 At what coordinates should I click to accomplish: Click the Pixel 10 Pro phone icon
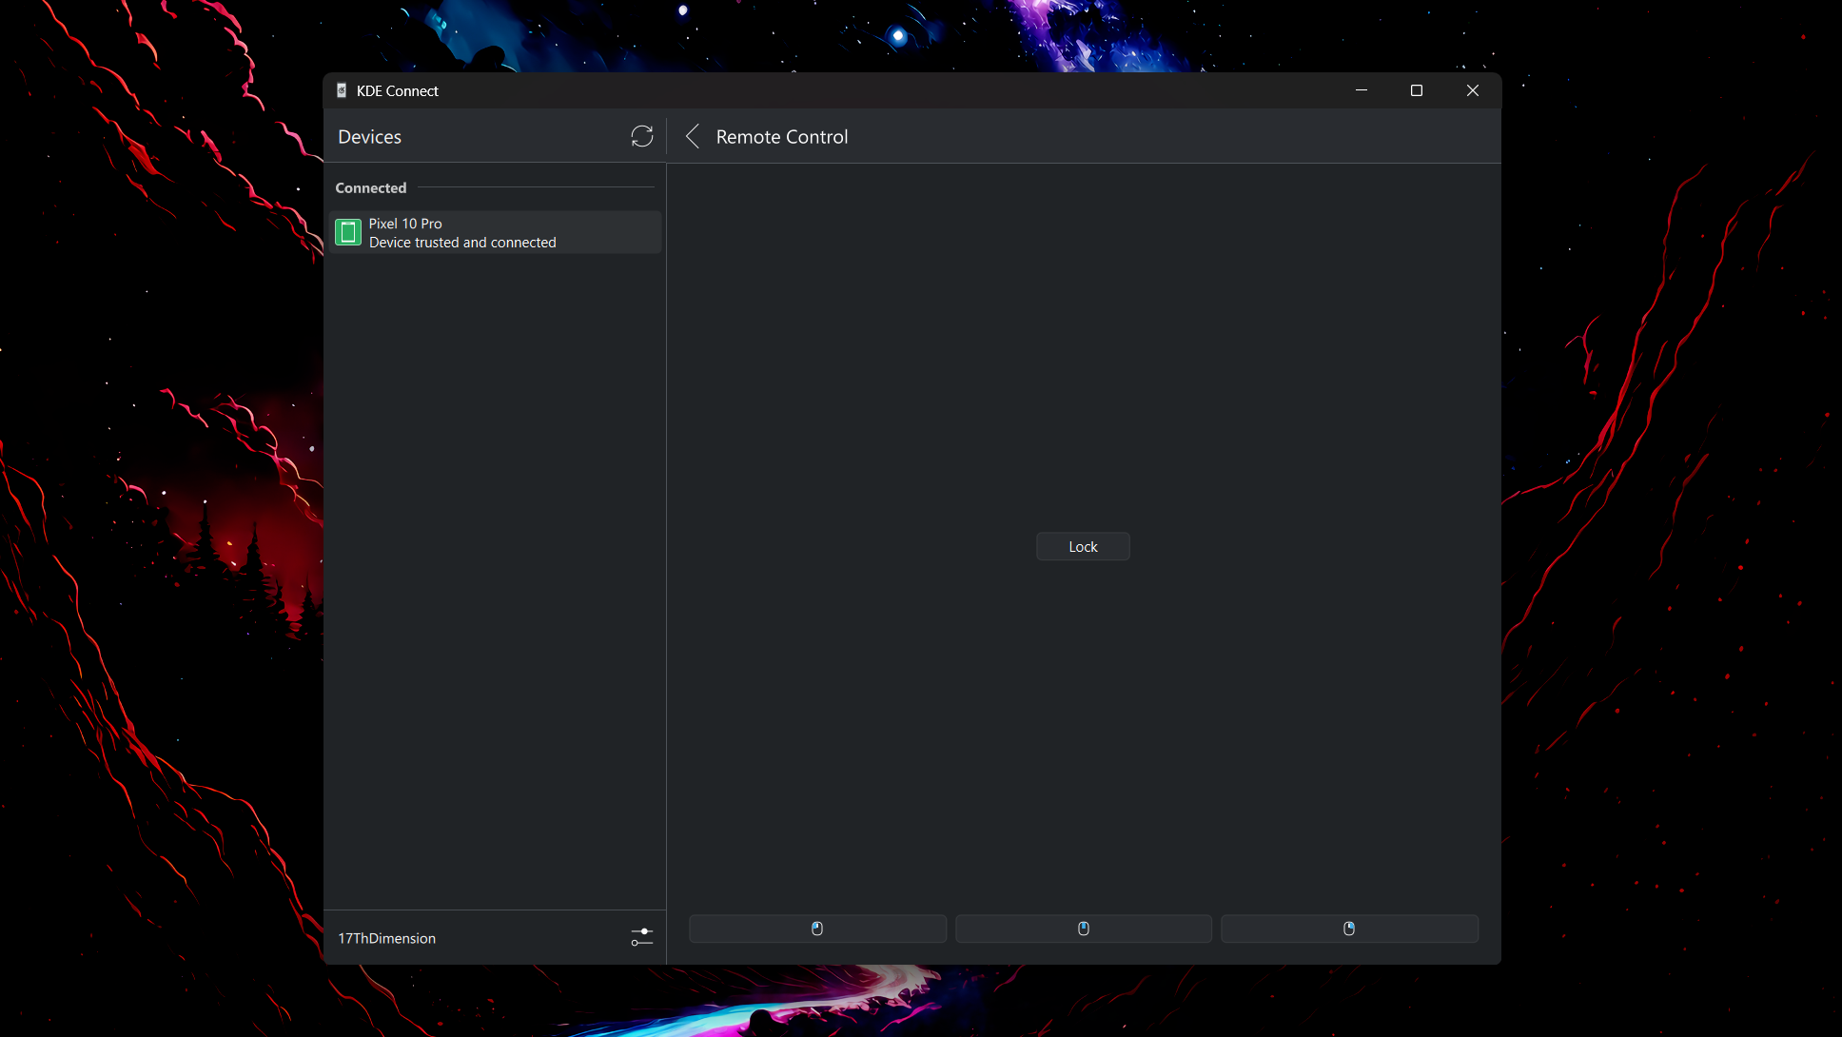click(x=348, y=232)
